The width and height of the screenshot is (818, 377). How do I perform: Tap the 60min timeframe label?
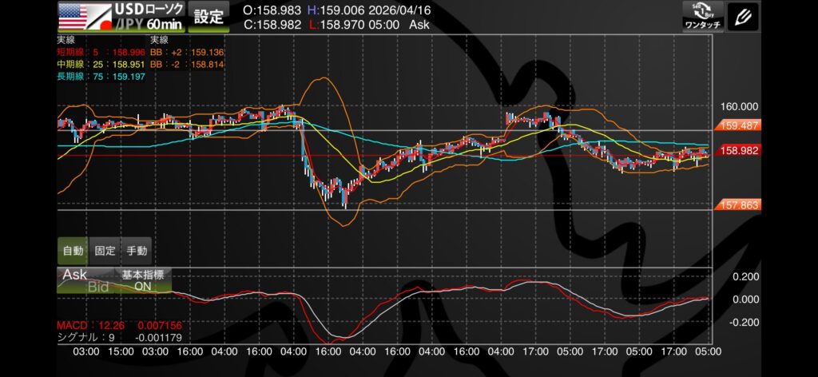164,25
